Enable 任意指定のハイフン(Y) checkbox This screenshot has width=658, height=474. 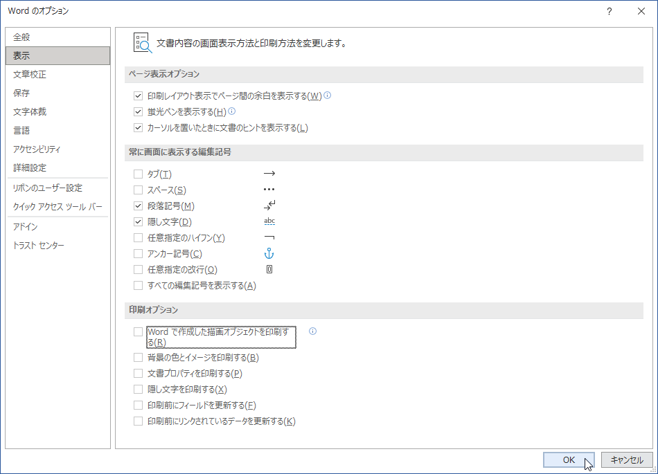[x=138, y=237]
